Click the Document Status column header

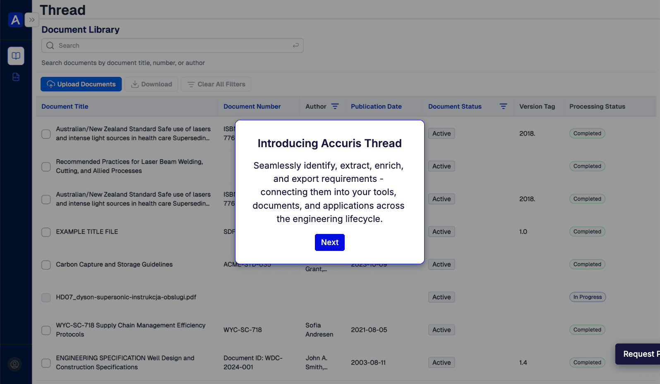click(x=455, y=107)
